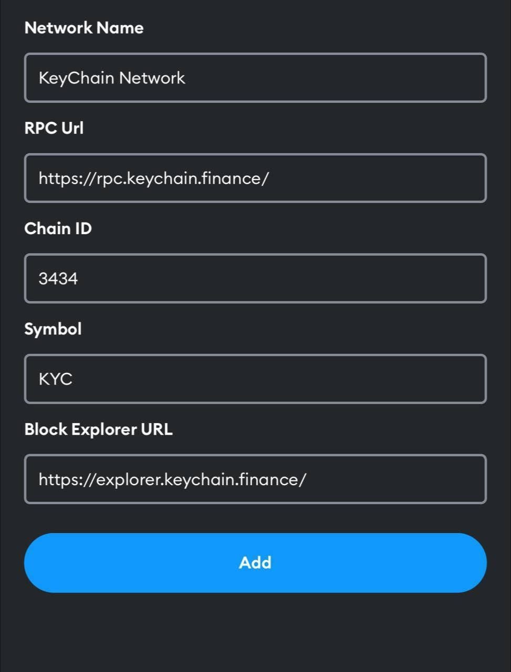Click inside the Chain ID field
Viewport: 511px width, 672px height.
click(255, 278)
